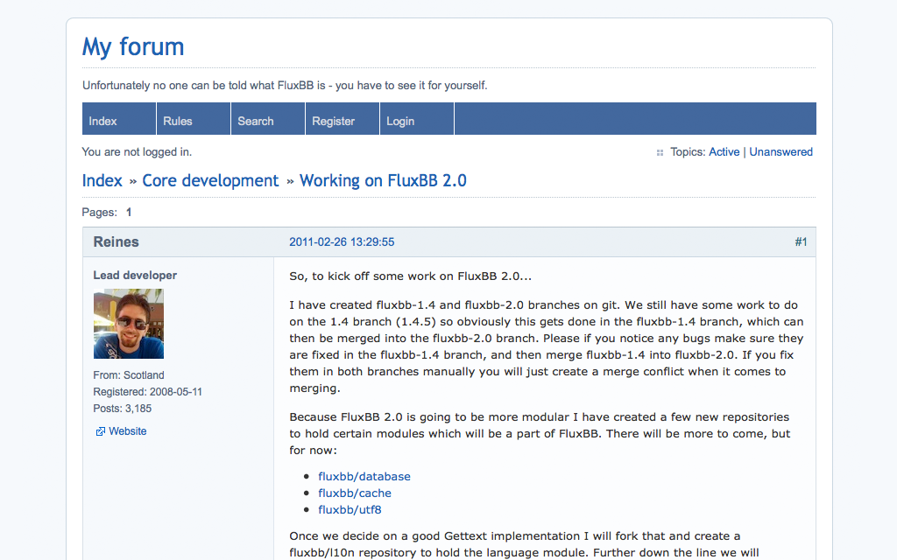Screen dimensions: 897x560
Task: Open the post number #1 permalink
Action: (x=801, y=242)
